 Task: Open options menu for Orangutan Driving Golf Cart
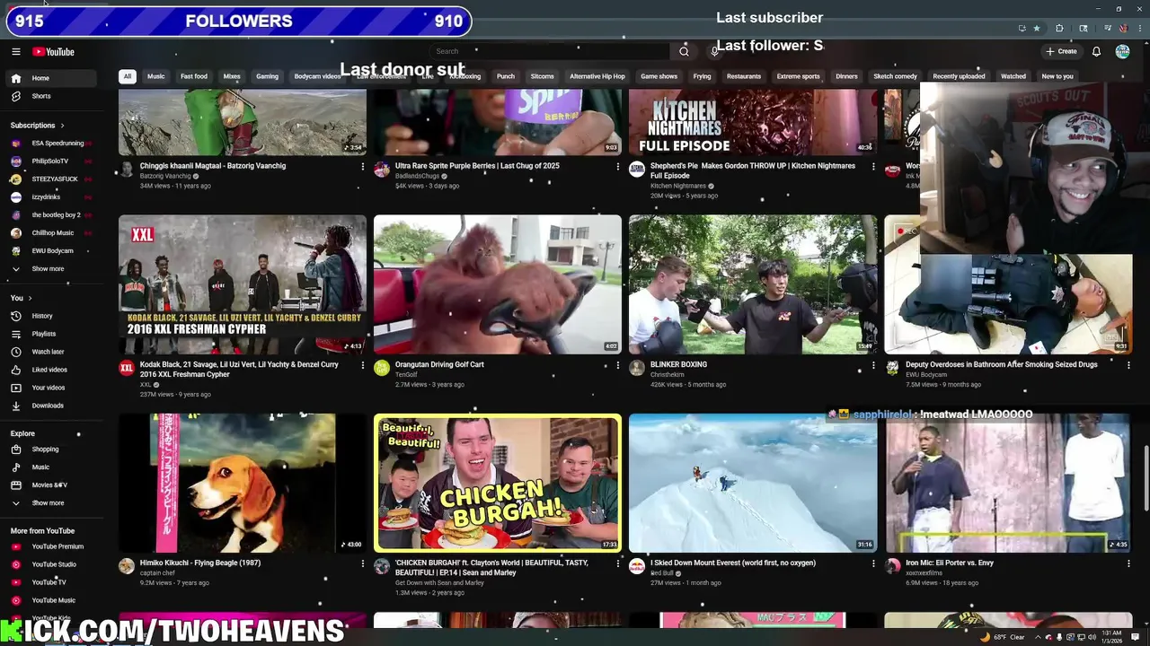(617, 365)
